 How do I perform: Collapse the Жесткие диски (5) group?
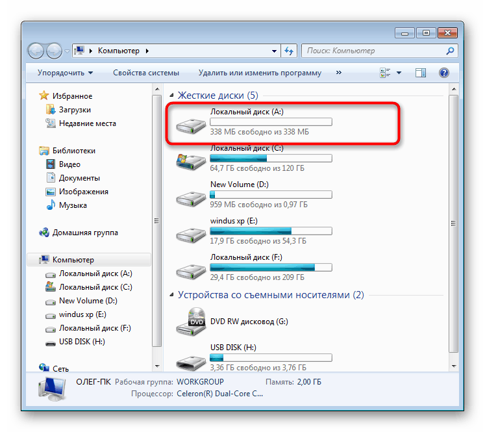click(171, 95)
